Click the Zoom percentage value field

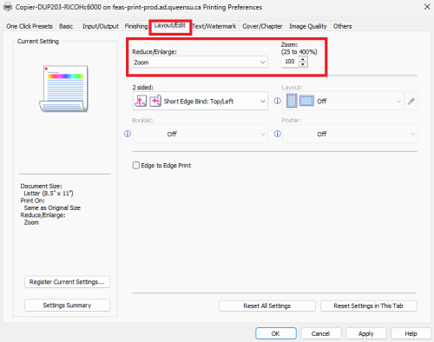(290, 62)
